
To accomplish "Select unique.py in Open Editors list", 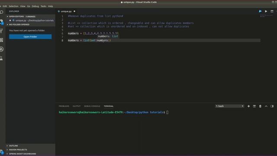I will [x=31, y=20].
